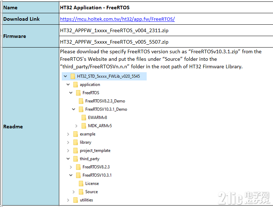Select the application folder label
Image resolution: width=273 pixels, height=207 pixels.
tap(90, 85)
